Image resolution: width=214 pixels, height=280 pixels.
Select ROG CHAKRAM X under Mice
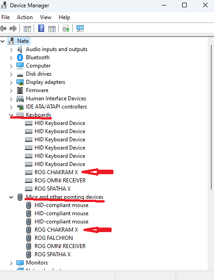pos(56,230)
